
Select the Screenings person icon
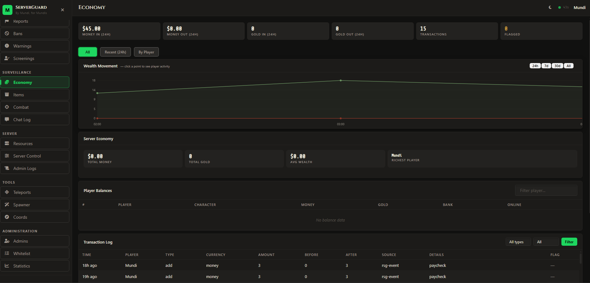(x=7, y=58)
